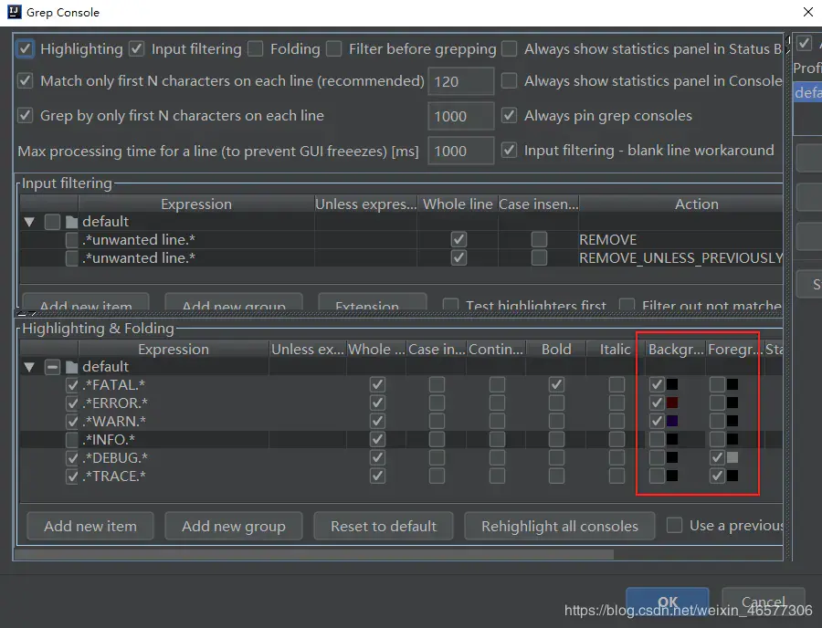Click the FATAL background color swatch
This screenshot has height=628, width=822.
(672, 385)
